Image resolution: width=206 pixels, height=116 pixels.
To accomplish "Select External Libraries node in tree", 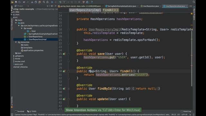I will coord(21,67).
